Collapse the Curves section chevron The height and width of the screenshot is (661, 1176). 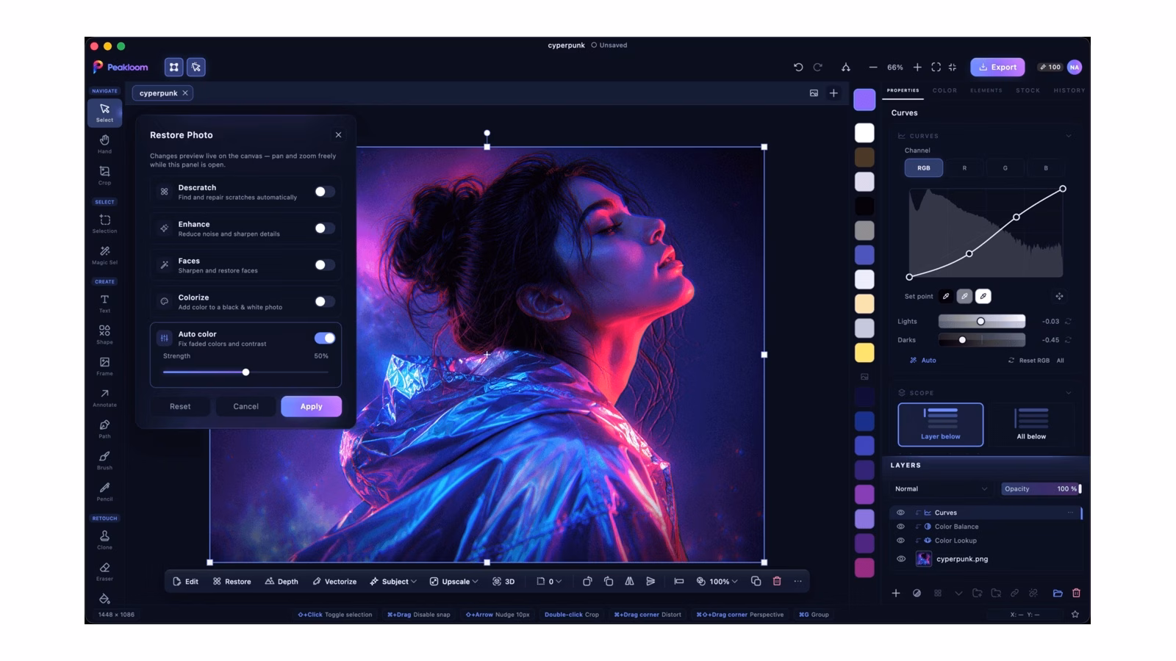[x=1069, y=136]
